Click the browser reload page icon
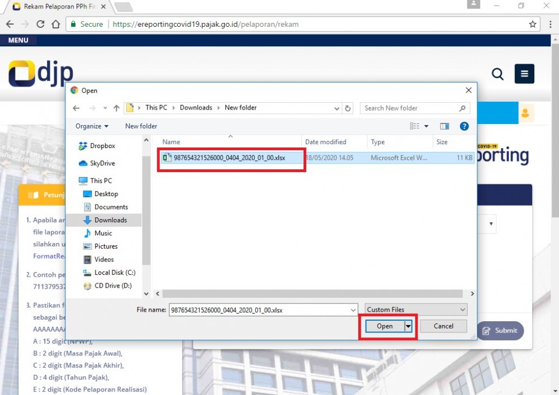 tap(40, 25)
